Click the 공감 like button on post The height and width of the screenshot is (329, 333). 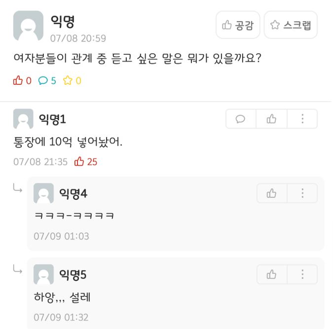238,25
